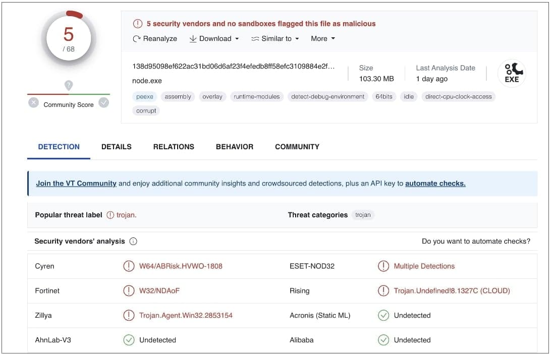This screenshot has width=553, height=356.
Task: Click the Cyren detection warning icon
Action: 129,266
